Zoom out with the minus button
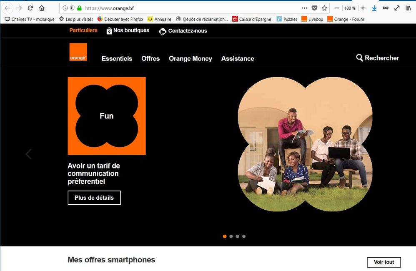The image size is (416, 271). [337, 8]
